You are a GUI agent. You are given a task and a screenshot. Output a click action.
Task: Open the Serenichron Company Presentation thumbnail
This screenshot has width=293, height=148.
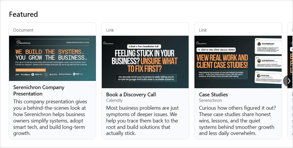pyautogui.click(x=52, y=58)
